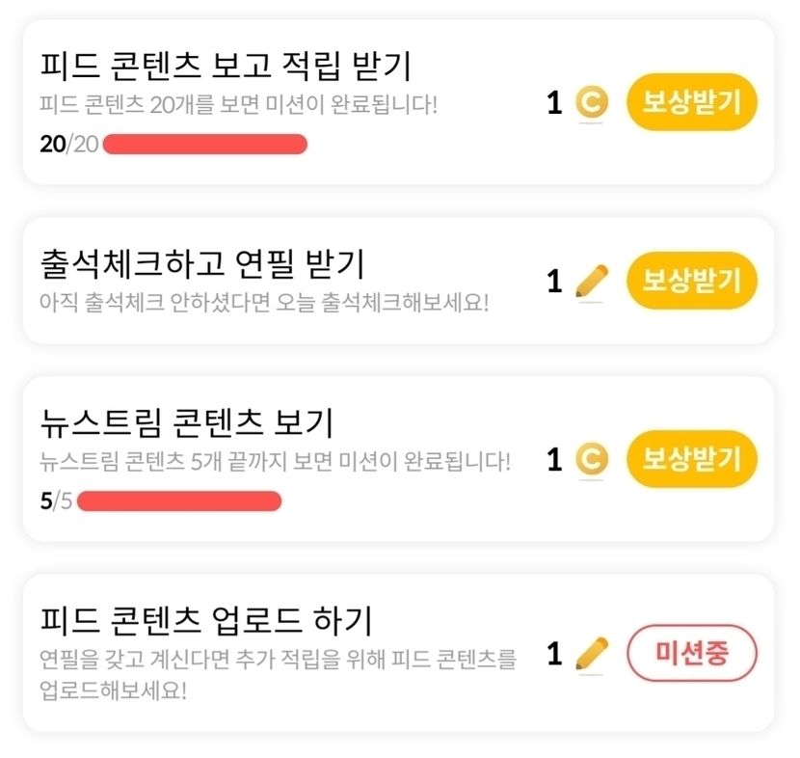Click the coin icon in the feed content viewing mission
Image resolution: width=800 pixels, height=758 pixels.
[591, 102]
